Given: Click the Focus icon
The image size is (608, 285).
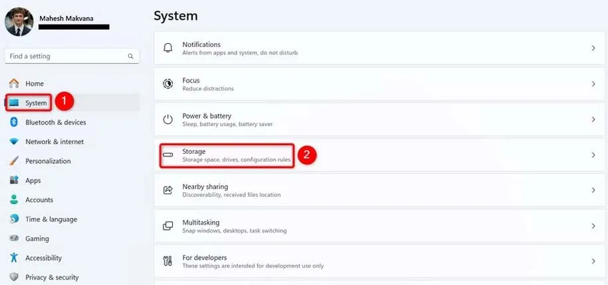Looking at the screenshot, I should tap(168, 84).
